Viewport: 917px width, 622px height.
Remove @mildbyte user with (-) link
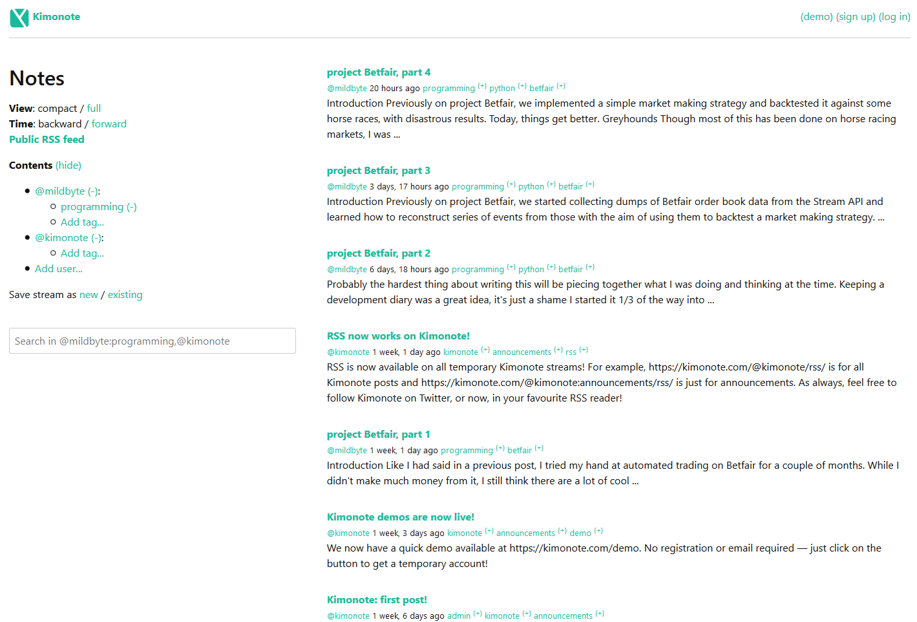point(93,191)
